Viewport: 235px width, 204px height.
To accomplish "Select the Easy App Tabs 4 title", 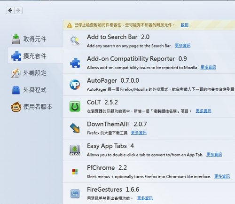I will (110, 146).
